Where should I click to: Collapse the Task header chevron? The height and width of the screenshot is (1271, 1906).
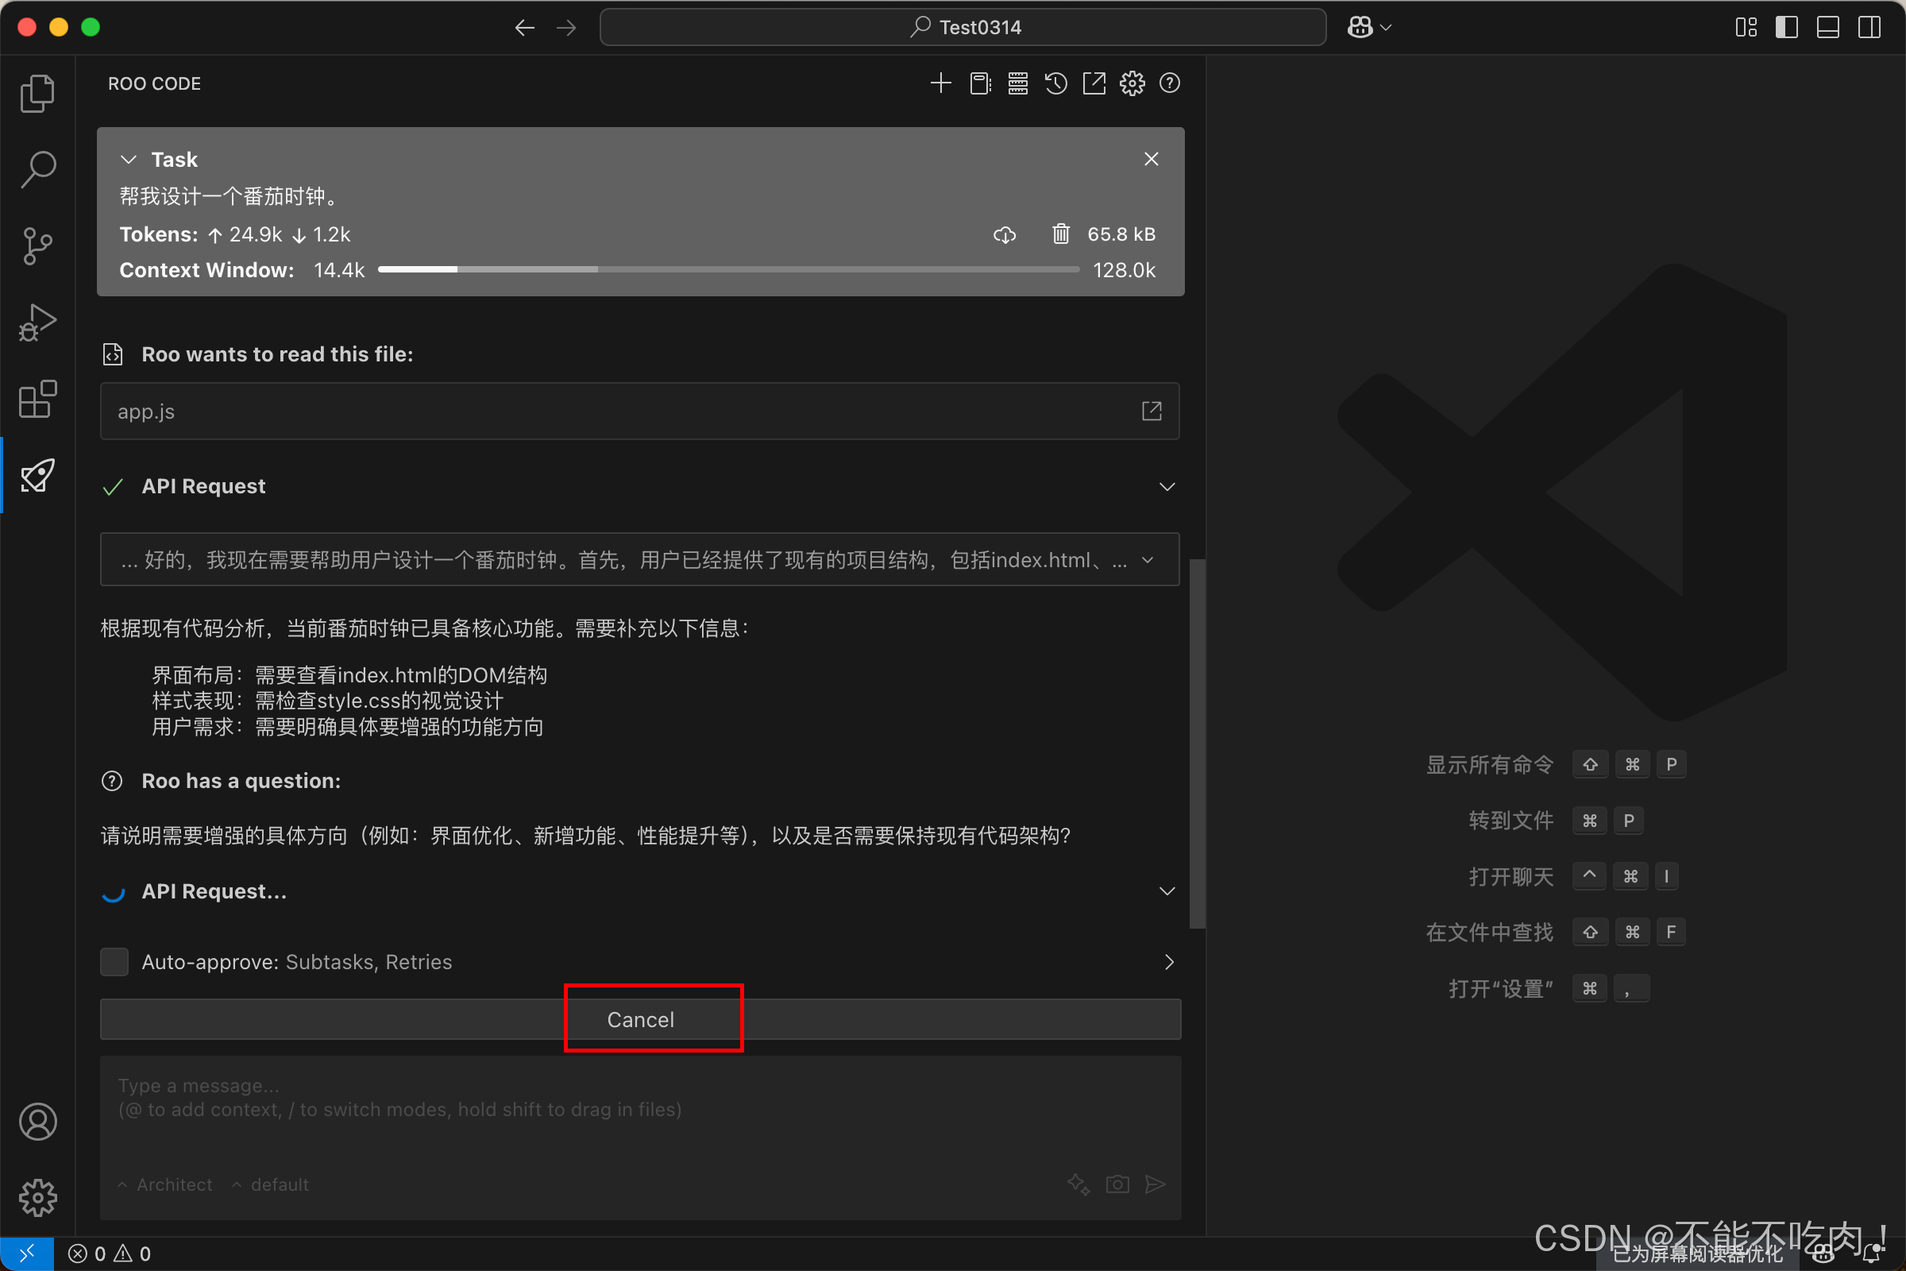tap(128, 160)
